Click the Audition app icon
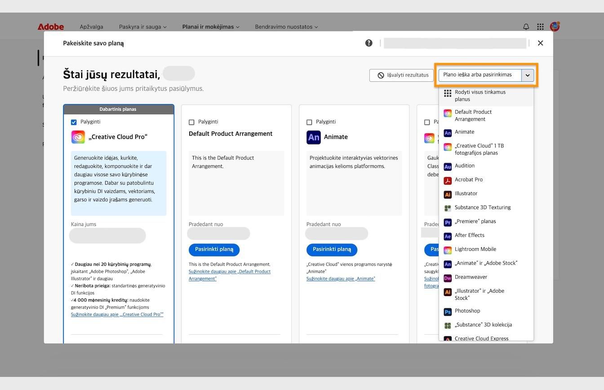The height and width of the screenshot is (390, 604). 448,167
